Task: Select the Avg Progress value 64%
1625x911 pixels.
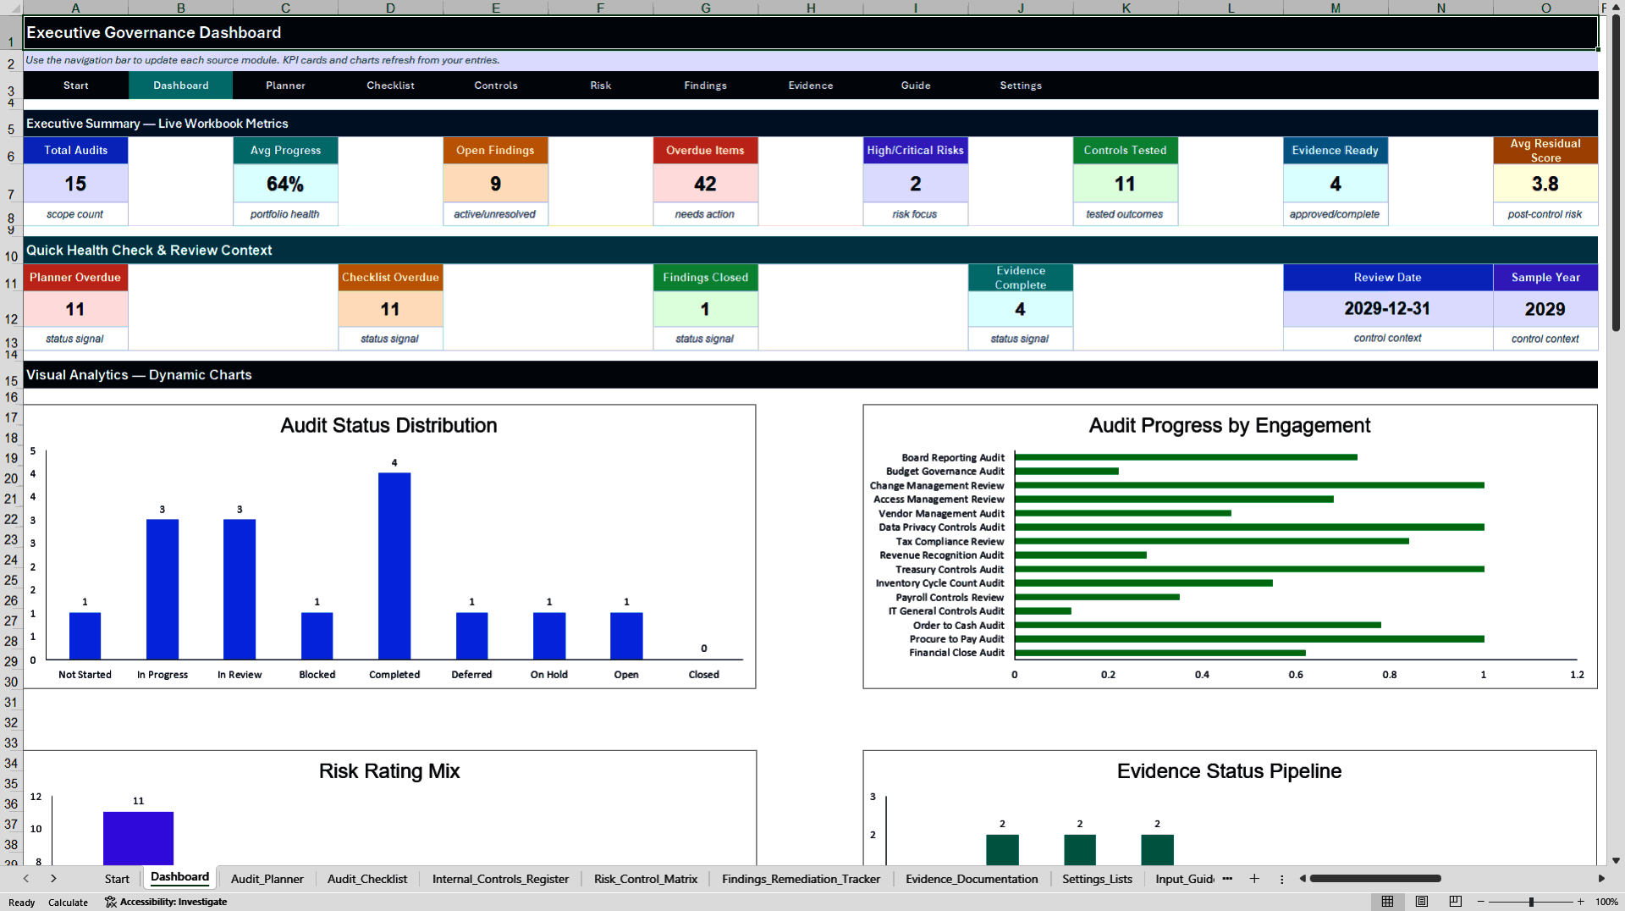Action: pyautogui.click(x=285, y=184)
